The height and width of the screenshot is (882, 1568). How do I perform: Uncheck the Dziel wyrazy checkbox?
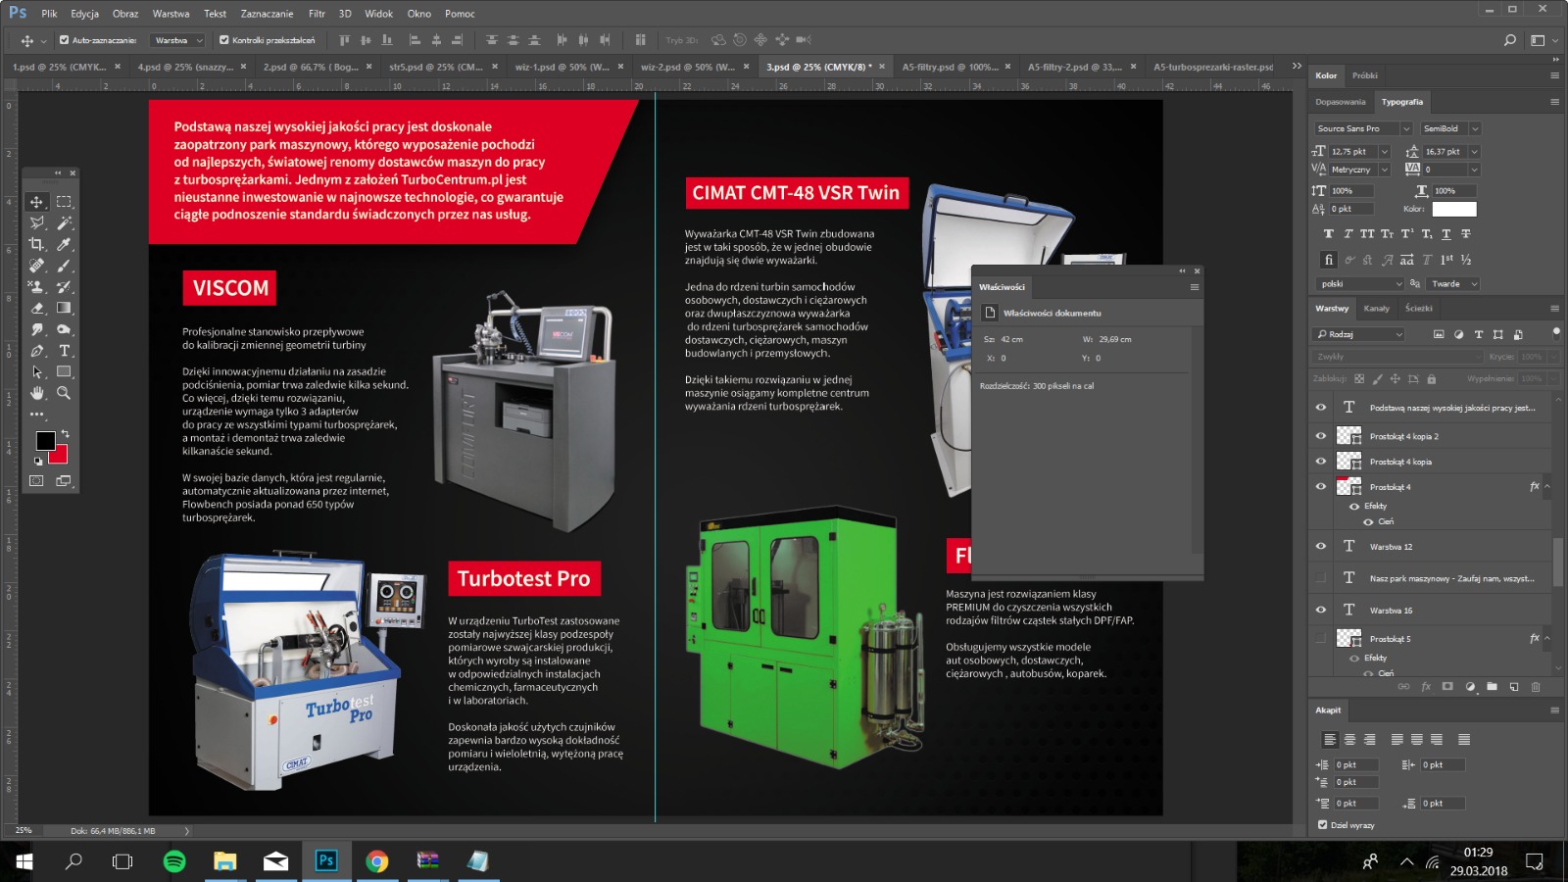(x=1323, y=825)
